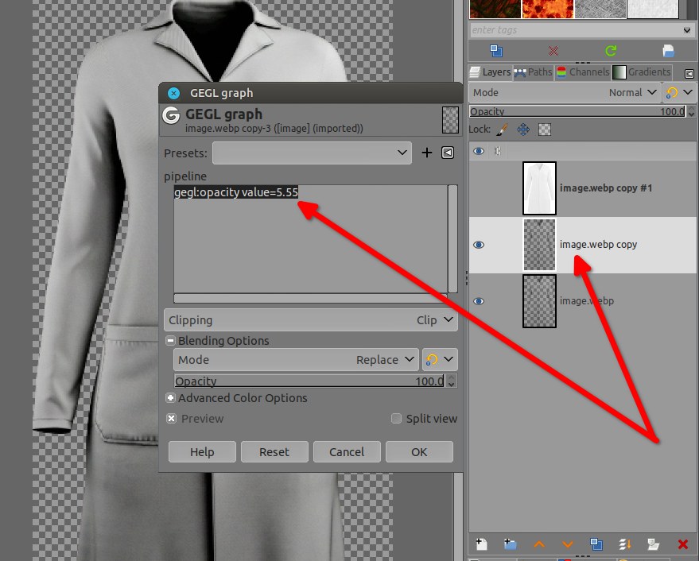The width and height of the screenshot is (699, 561).
Task: Create a new layer using bottom layers icon
Action: pyautogui.click(x=481, y=544)
